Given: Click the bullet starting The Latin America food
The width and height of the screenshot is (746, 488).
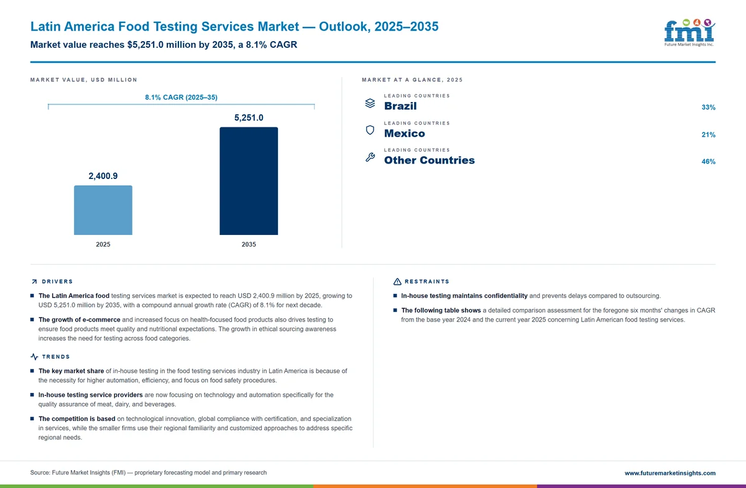Looking at the screenshot, I should click(x=195, y=300).
